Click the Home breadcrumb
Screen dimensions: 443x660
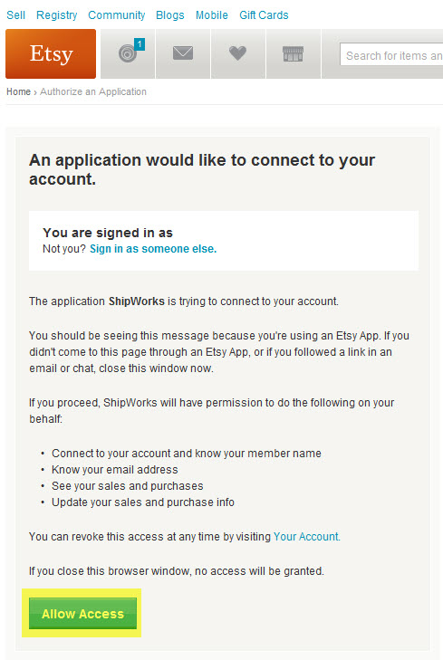(x=18, y=91)
